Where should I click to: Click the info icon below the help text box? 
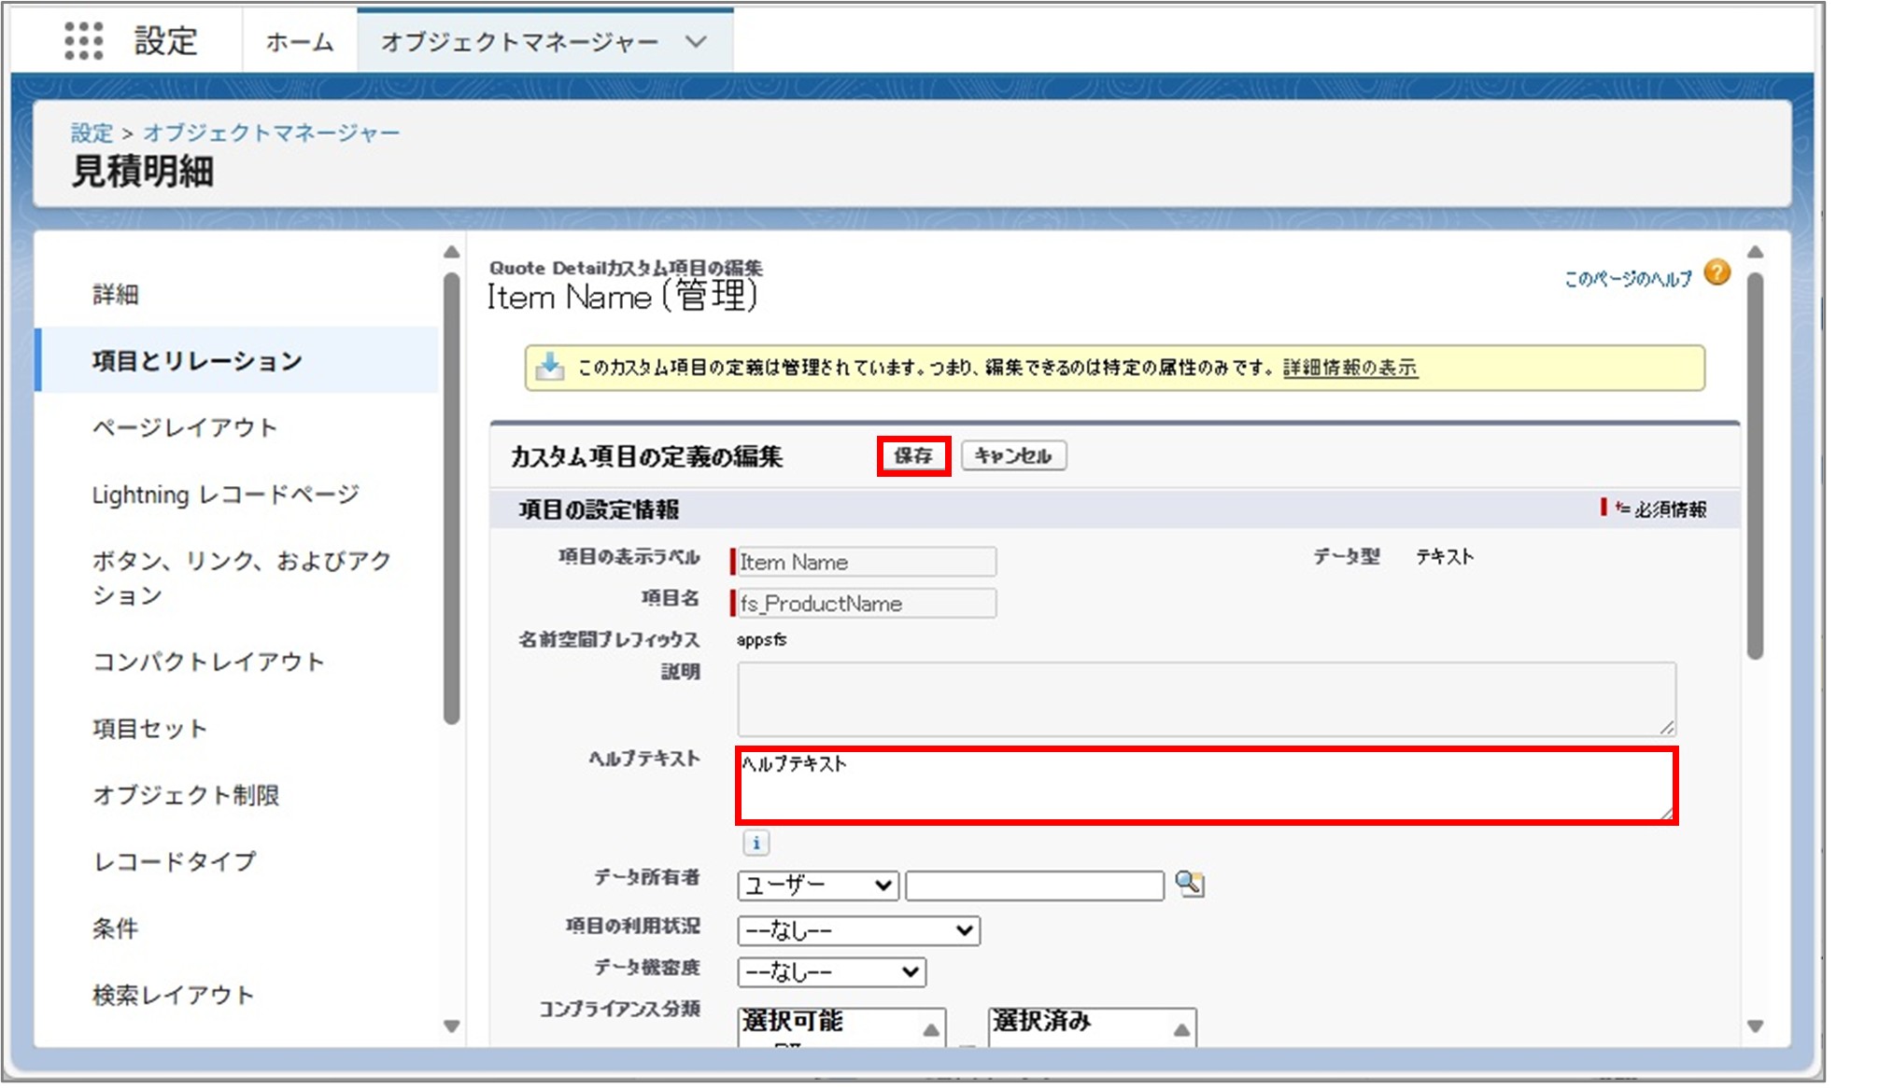point(756,843)
